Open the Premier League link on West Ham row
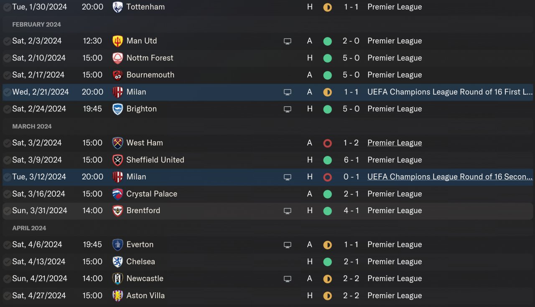This screenshot has width=535, height=307. pyautogui.click(x=395, y=143)
